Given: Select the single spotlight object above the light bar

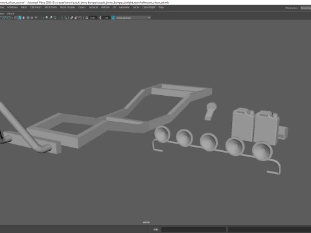Looking at the screenshot, I should [x=211, y=111].
